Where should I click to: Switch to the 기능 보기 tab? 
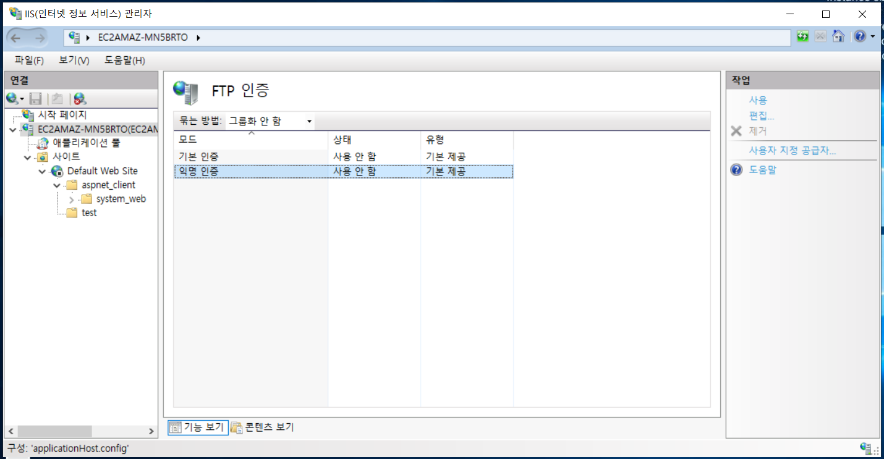pos(198,427)
